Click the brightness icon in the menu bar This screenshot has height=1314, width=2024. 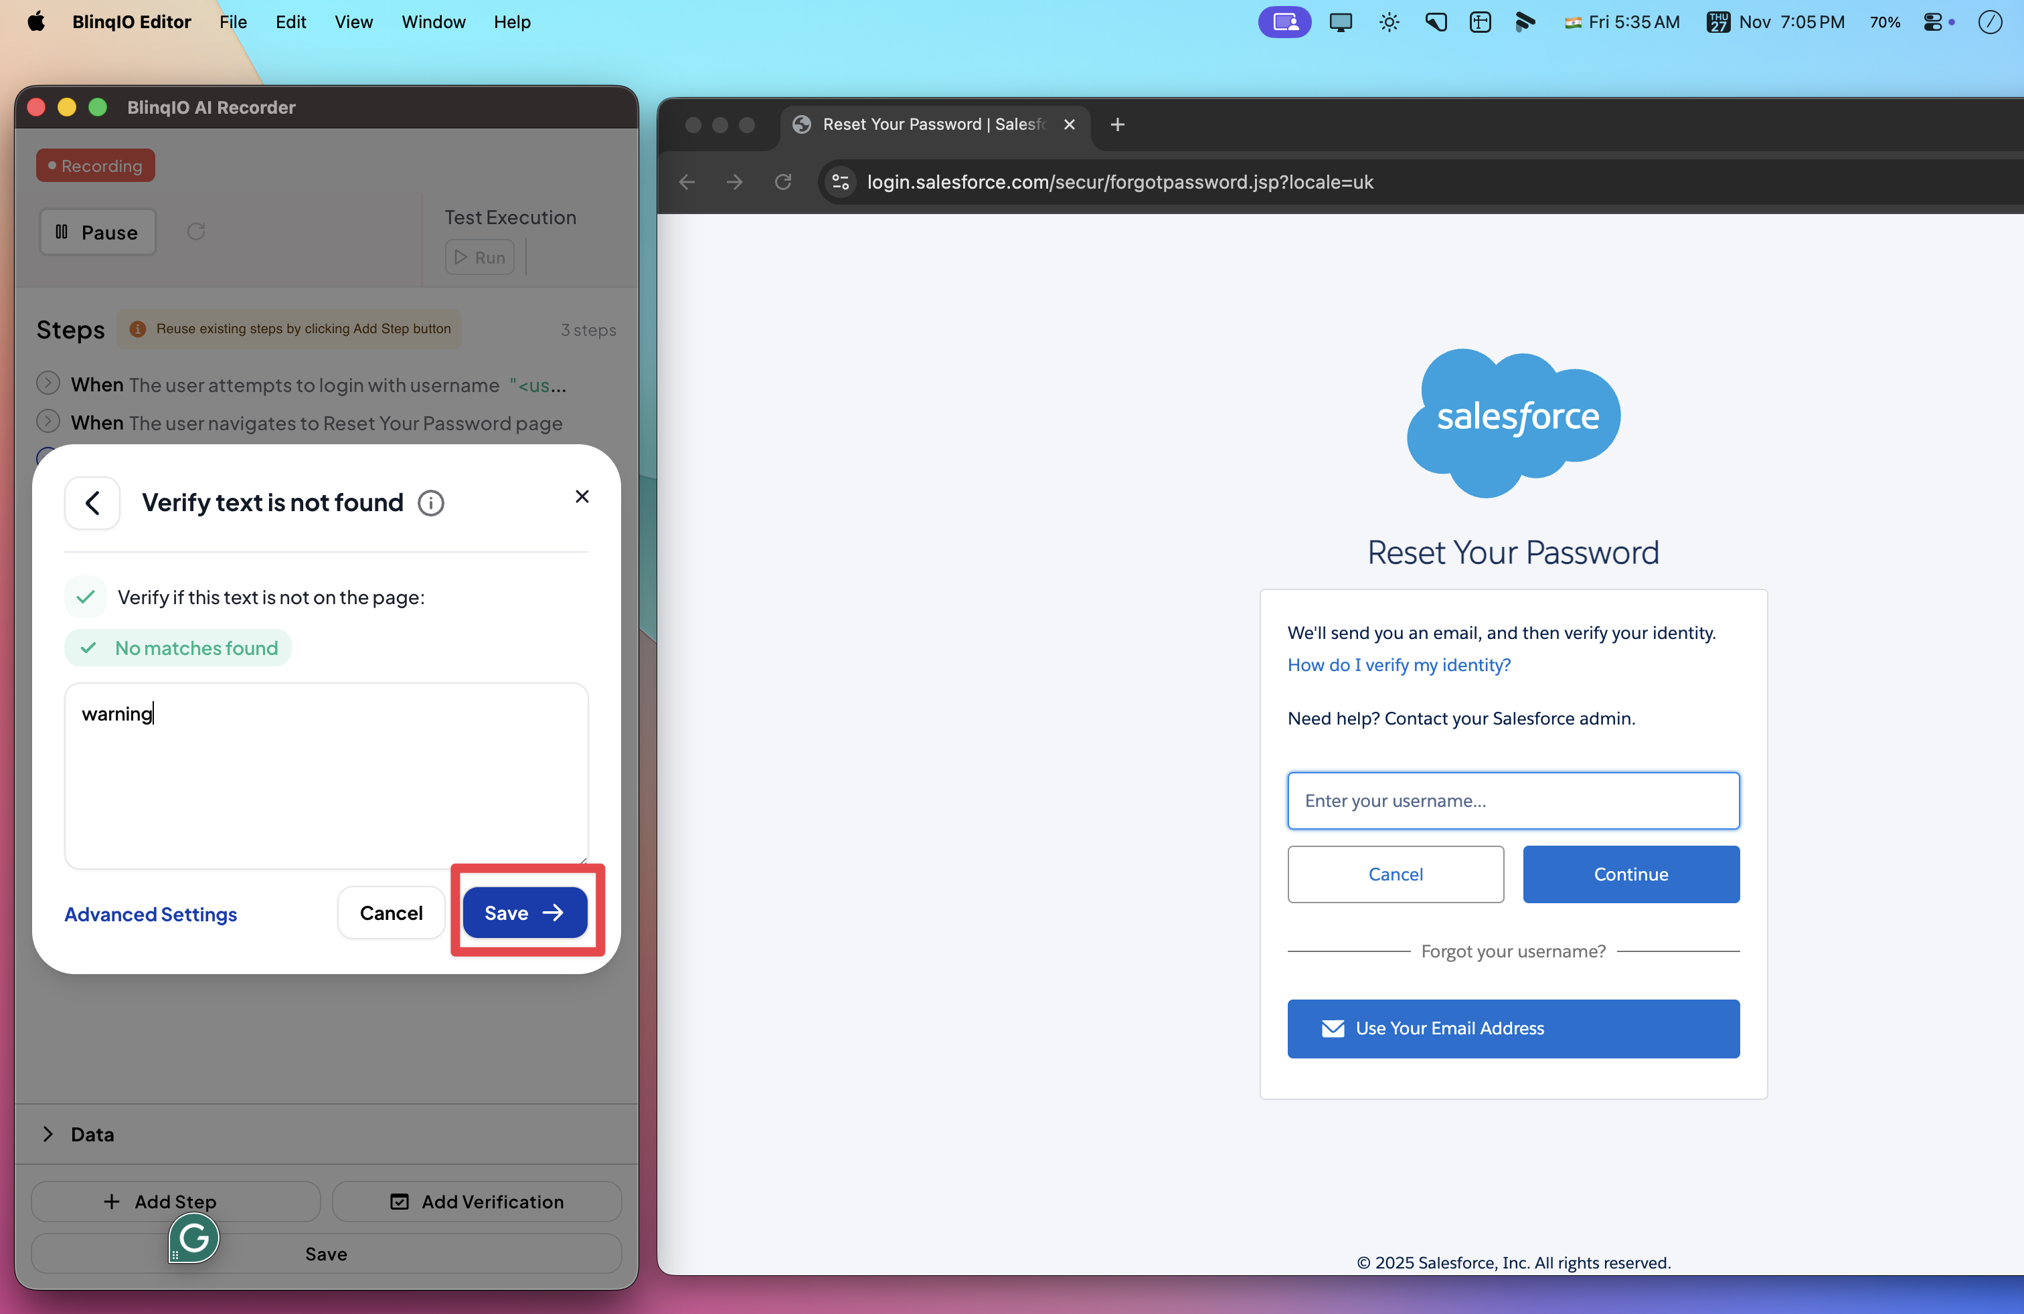pos(1389,22)
